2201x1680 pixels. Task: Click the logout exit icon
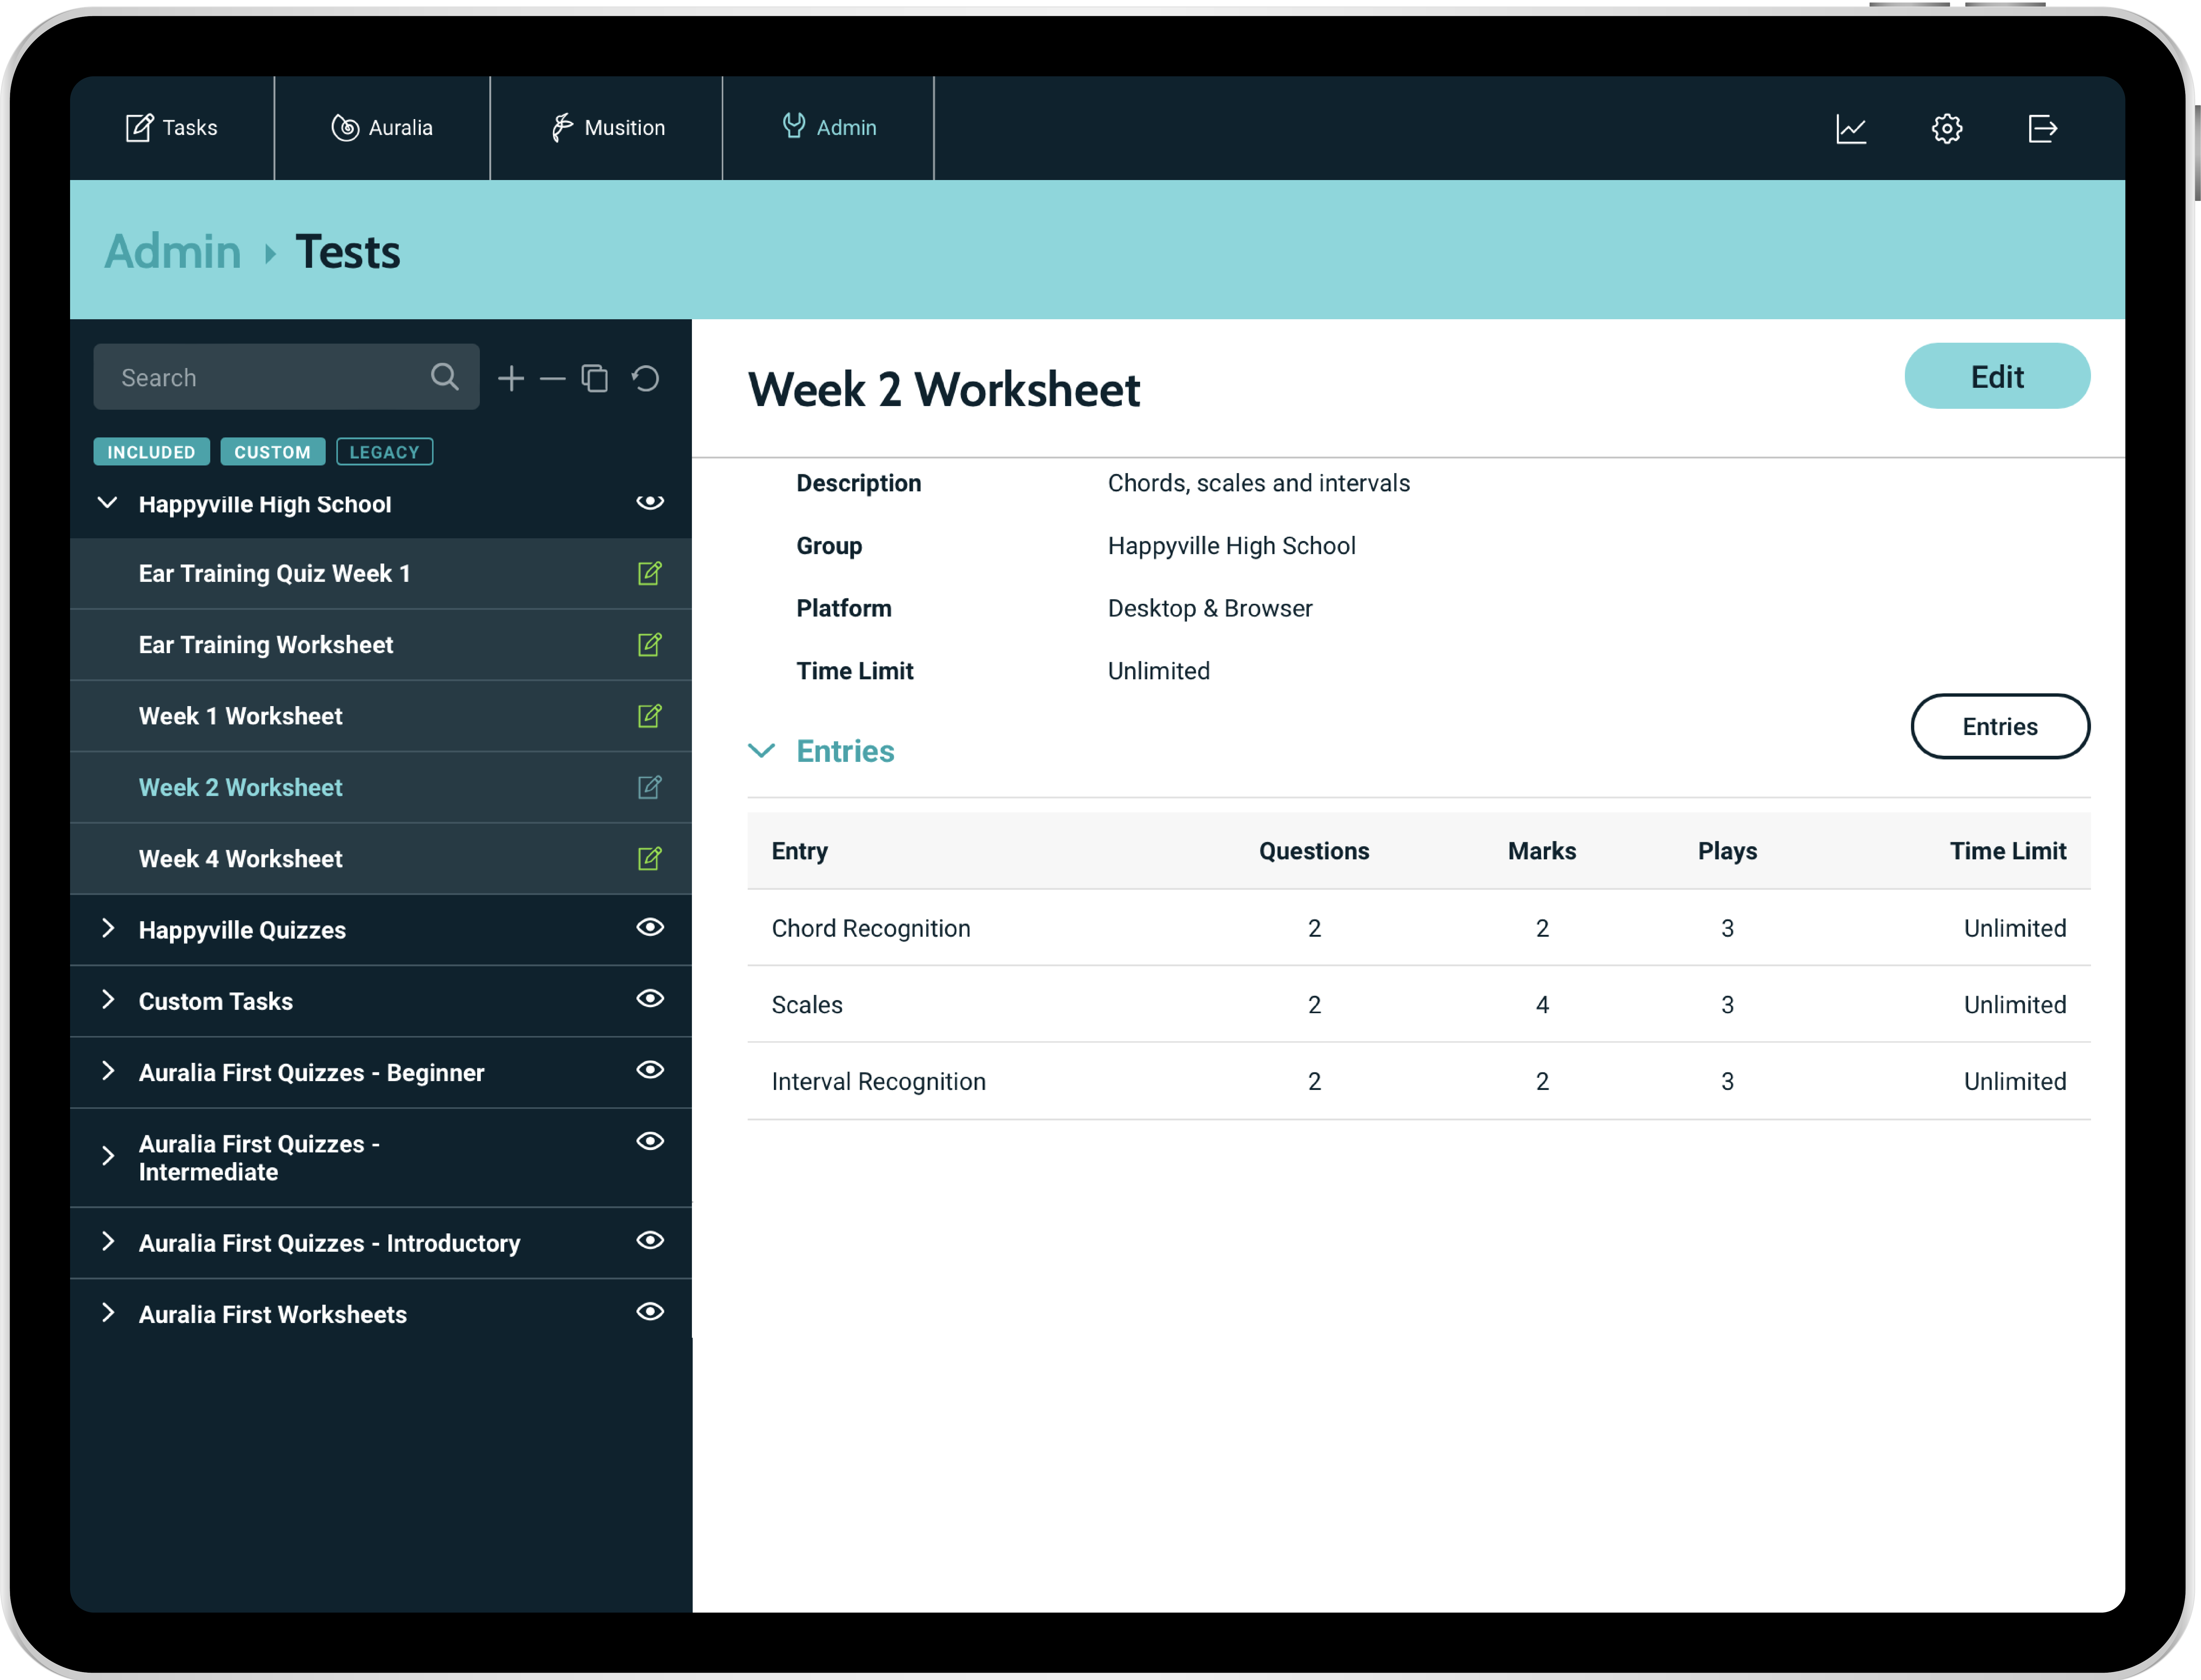(x=2042, y=128)
